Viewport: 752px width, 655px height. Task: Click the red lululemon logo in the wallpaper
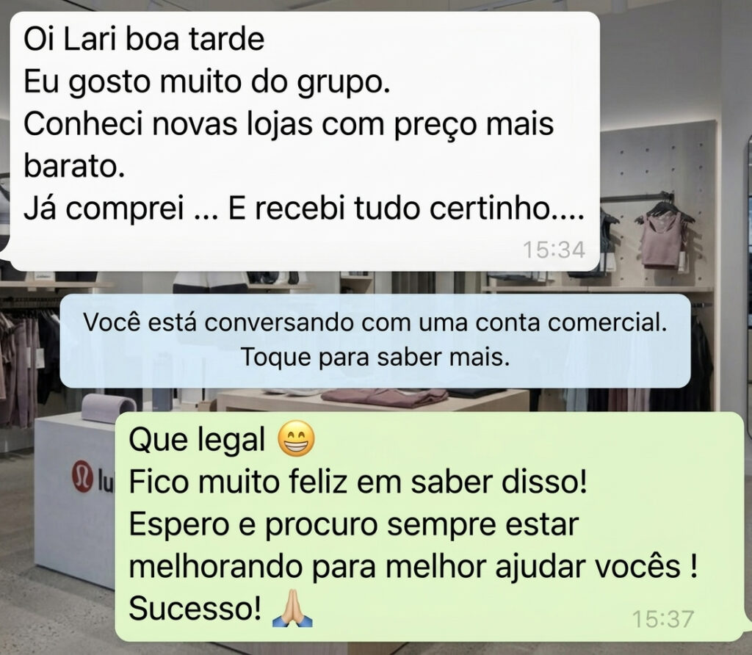[x=82, y=476]
